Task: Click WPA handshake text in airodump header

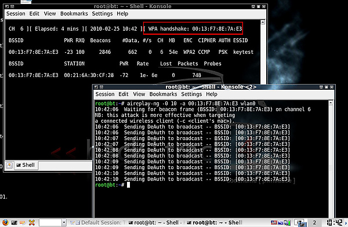Action: tap(195, 29)
